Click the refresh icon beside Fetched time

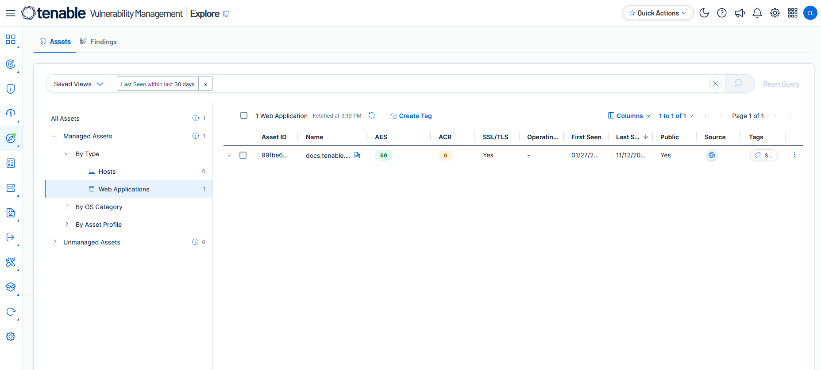click(372, 116)
